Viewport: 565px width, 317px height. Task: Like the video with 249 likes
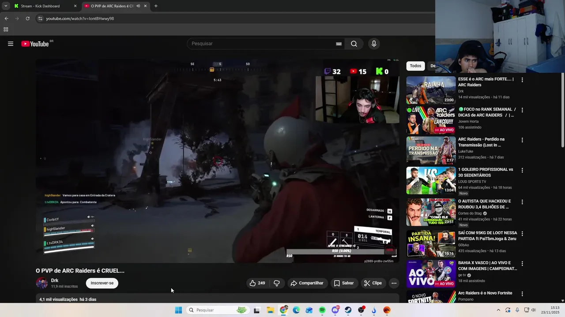tap(258, 283)
